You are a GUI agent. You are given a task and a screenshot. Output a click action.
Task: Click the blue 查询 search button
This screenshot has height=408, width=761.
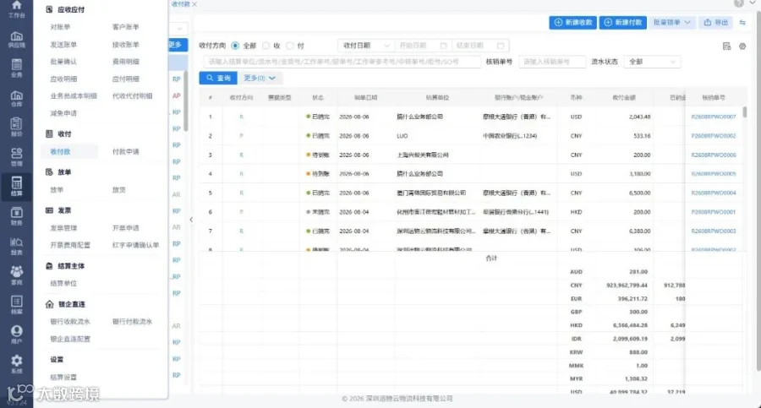coord(218,78)
